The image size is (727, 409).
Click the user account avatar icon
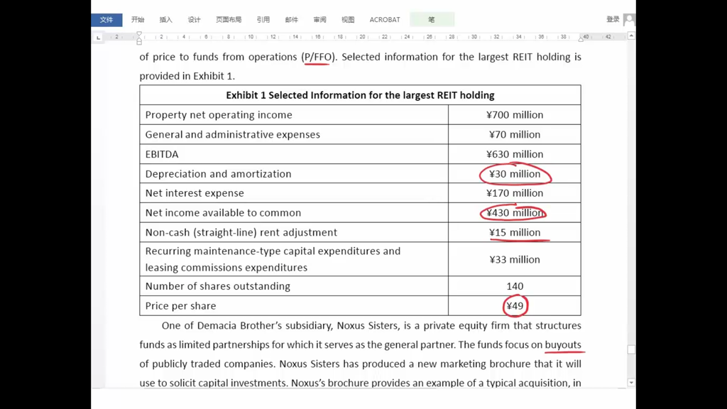point(629,19)
